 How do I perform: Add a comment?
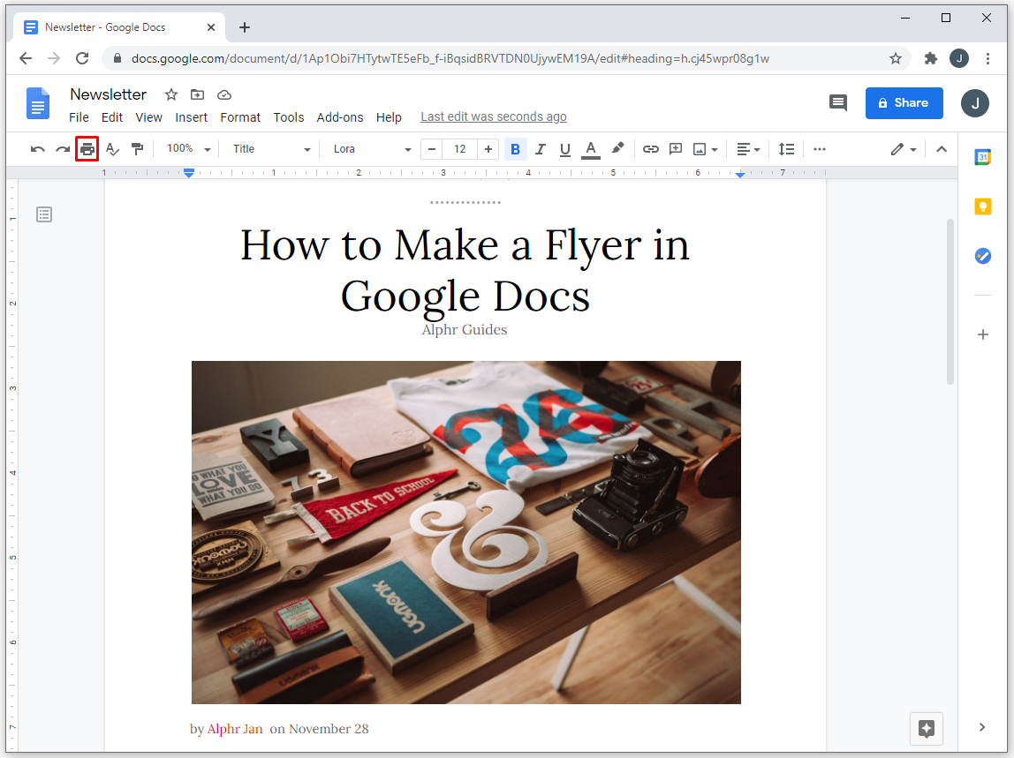[x=676, y=148]
